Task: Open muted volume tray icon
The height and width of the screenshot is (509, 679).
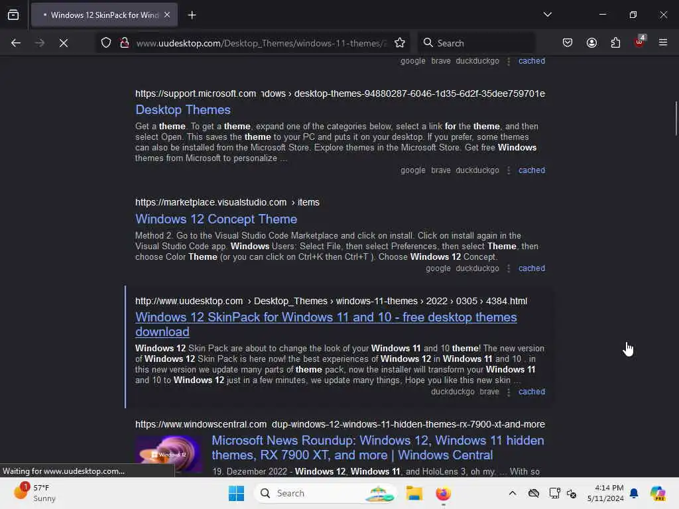Action: (572, 493)
